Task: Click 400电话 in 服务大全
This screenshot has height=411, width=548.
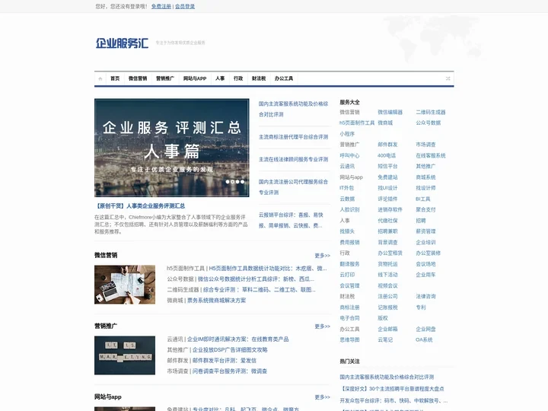Action: click(387, 155)
